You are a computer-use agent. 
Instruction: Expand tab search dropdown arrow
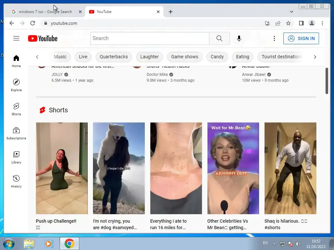pyautogui.click(x=291, y=12)
